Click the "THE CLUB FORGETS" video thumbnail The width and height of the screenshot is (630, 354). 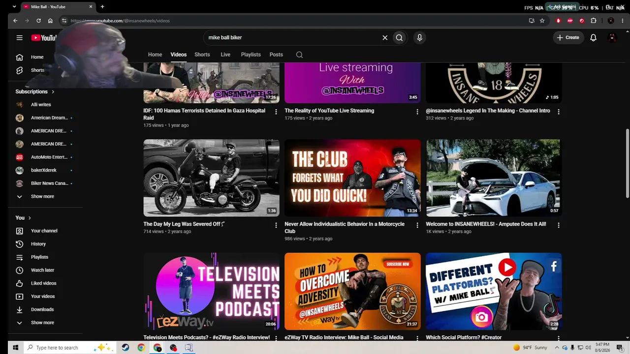click(352, 178)
